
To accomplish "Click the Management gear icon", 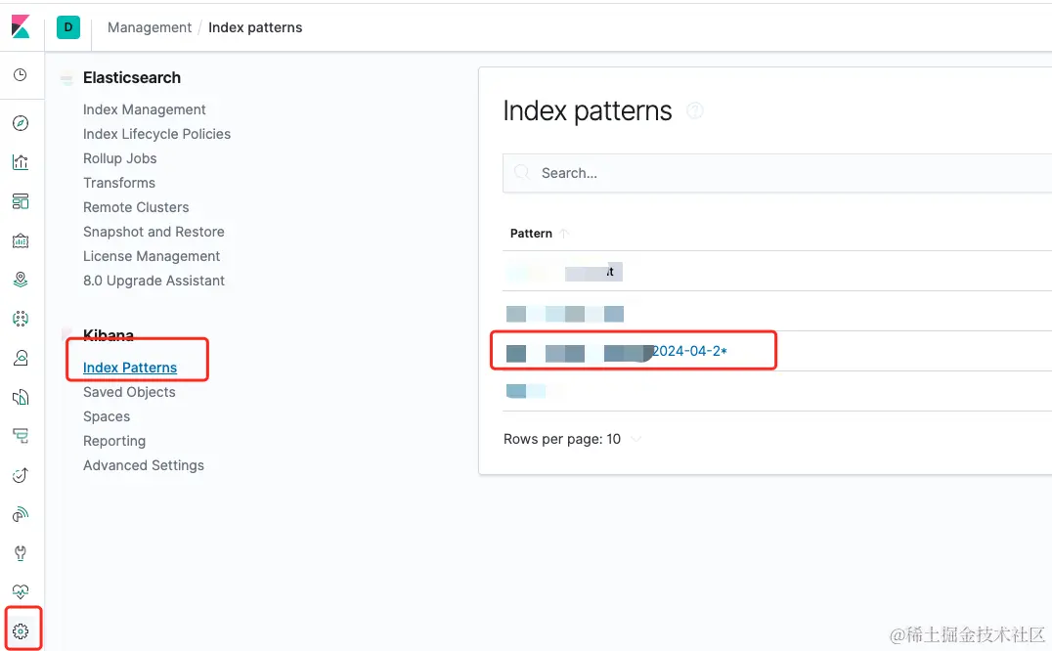I will pyautogui.click(x=21, y=631).
